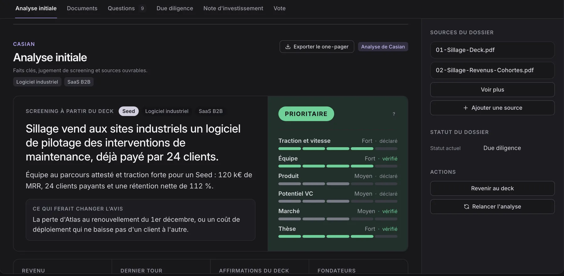Click the Questions count badge 9
Viewport: 564px width, 276px height.
[x=142, y=8]
